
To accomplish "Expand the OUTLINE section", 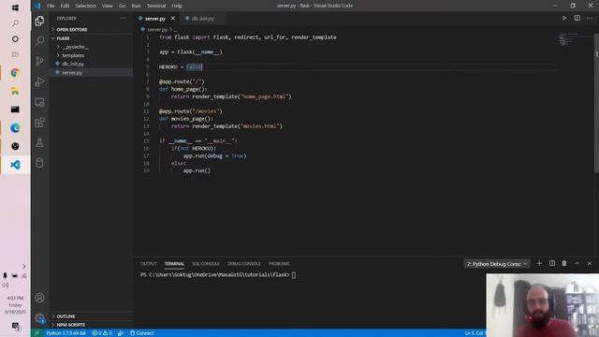I will click(x=66, y=316).
